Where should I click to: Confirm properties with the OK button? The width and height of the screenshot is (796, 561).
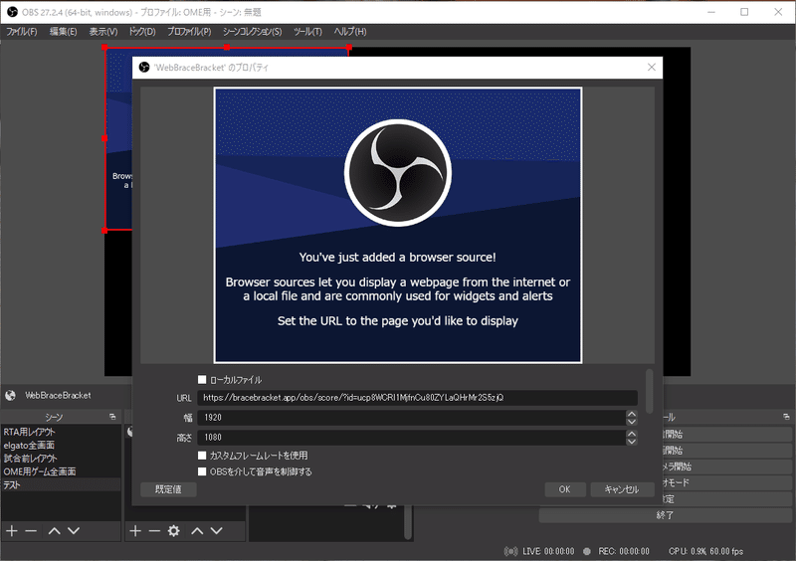[564, 489]
